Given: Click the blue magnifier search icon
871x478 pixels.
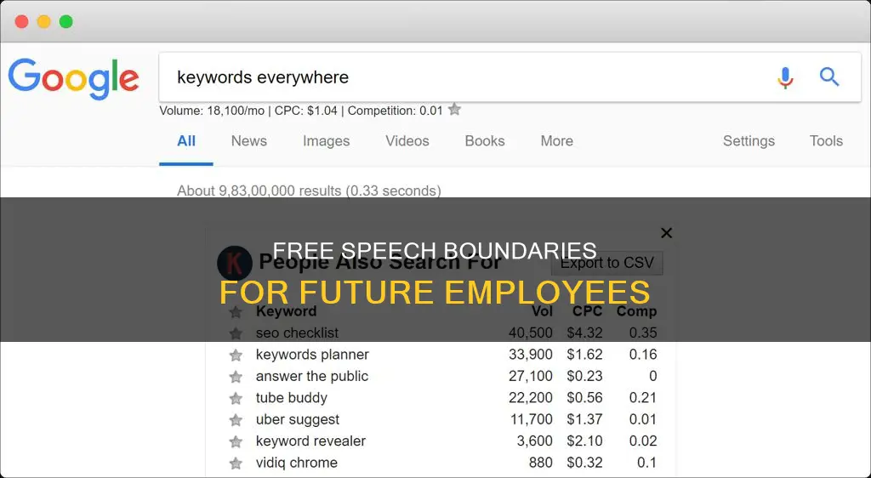Looking at the screenshot, I should (x=828, y=77).
